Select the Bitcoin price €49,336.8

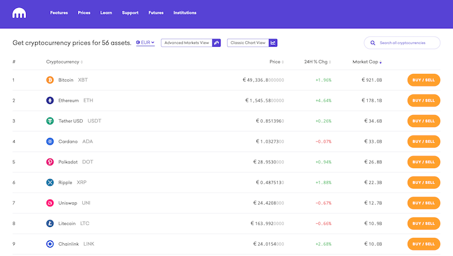coord(263,80)
